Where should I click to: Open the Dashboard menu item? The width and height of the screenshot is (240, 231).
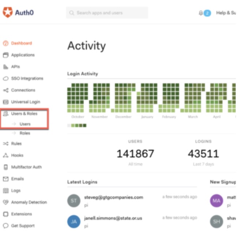(22, 43)
